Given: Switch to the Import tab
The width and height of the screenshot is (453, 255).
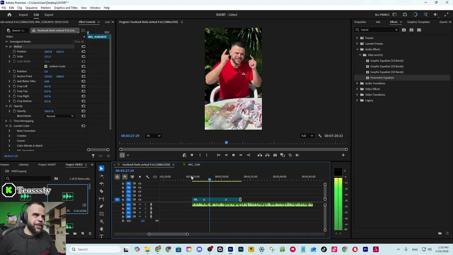Looking at the screenshot, I should 23,15.
